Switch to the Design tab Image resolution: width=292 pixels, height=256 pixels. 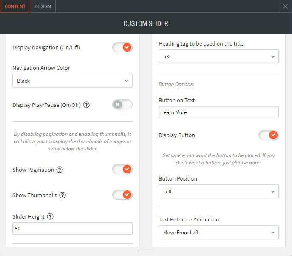click(x=43, y=6)
